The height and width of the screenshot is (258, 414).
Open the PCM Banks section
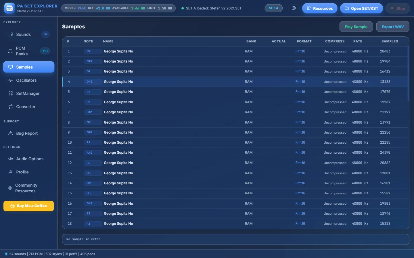tap(29, 51)
